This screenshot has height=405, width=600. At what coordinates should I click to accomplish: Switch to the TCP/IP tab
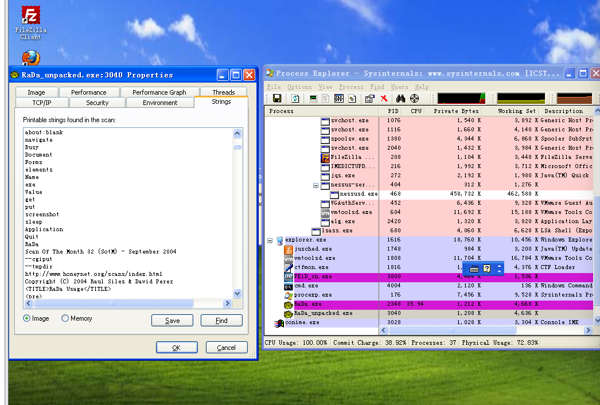42,103
